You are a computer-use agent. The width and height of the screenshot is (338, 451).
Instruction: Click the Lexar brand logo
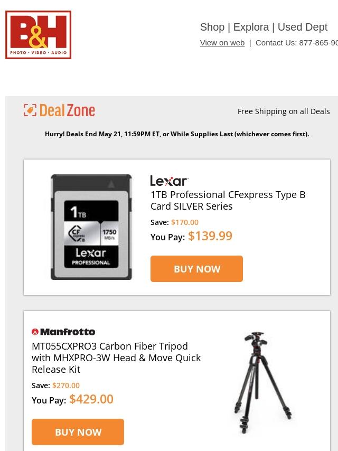(169, 181)
